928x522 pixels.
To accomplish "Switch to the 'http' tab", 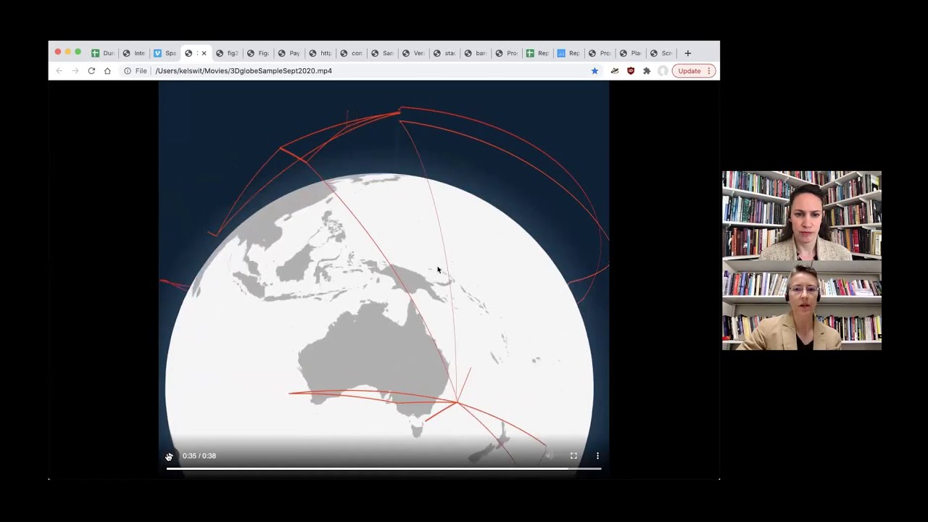I will (321, 53).
